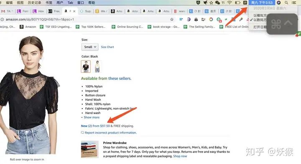Open the Notification Center list icon
The image size is (301, 164).
pos(294,2)
